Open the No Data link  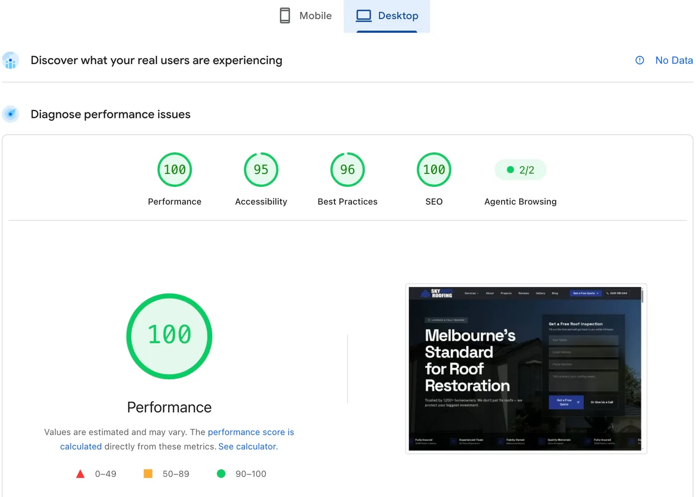[x=674, y=60]
